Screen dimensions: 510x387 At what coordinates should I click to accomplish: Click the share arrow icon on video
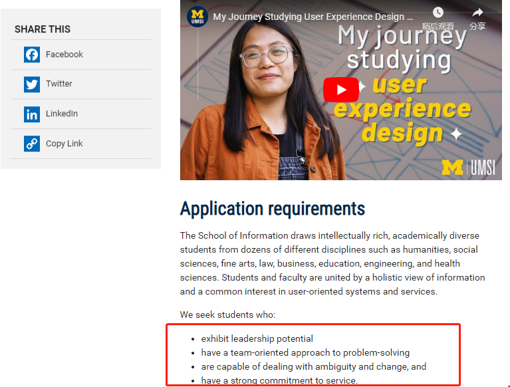tap(477, 13)
